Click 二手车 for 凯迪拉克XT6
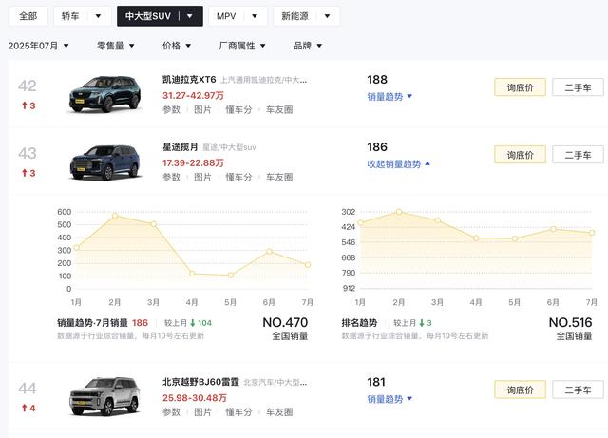The height and width of the screenshot is (438, 608). pos(578,87)
